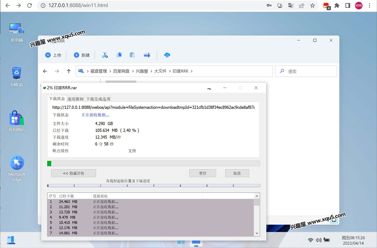
Task: Reload the browser page
Action: (x=29, y=5)
